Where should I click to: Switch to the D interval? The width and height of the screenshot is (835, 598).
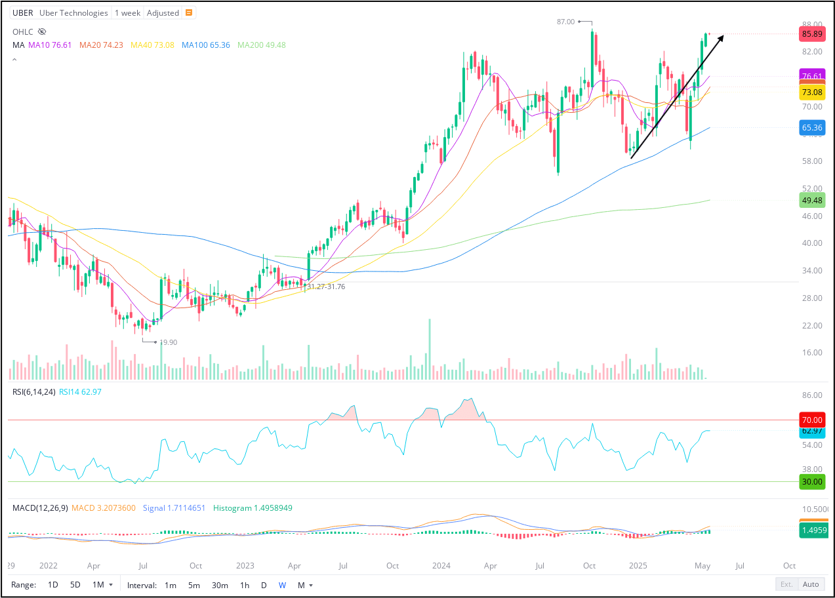pyautogui.click(x=263, y=584)
